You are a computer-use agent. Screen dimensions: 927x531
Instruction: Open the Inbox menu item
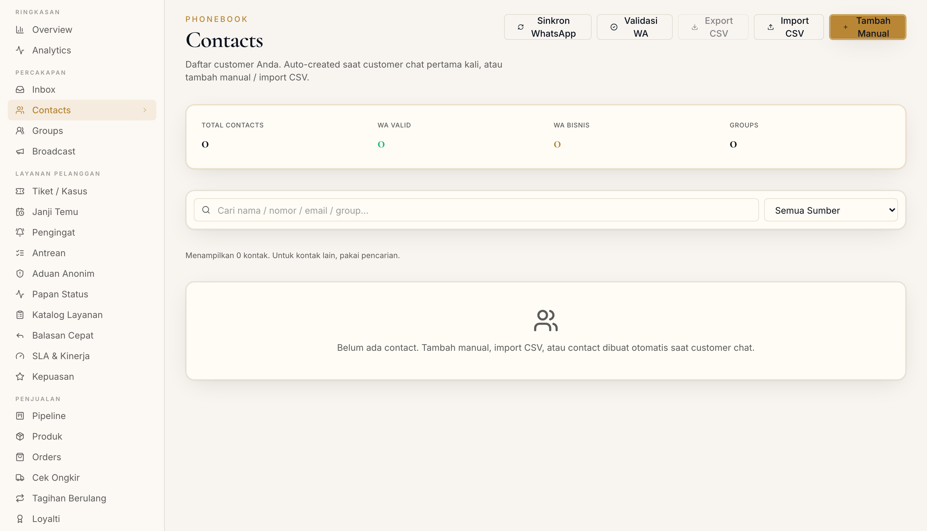tap(82, 89)
